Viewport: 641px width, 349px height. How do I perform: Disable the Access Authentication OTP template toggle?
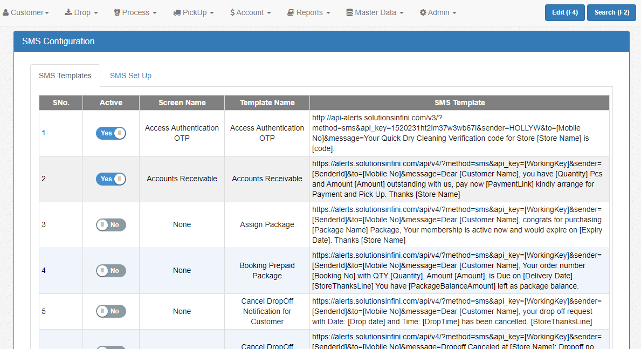(x=111, y=133)
